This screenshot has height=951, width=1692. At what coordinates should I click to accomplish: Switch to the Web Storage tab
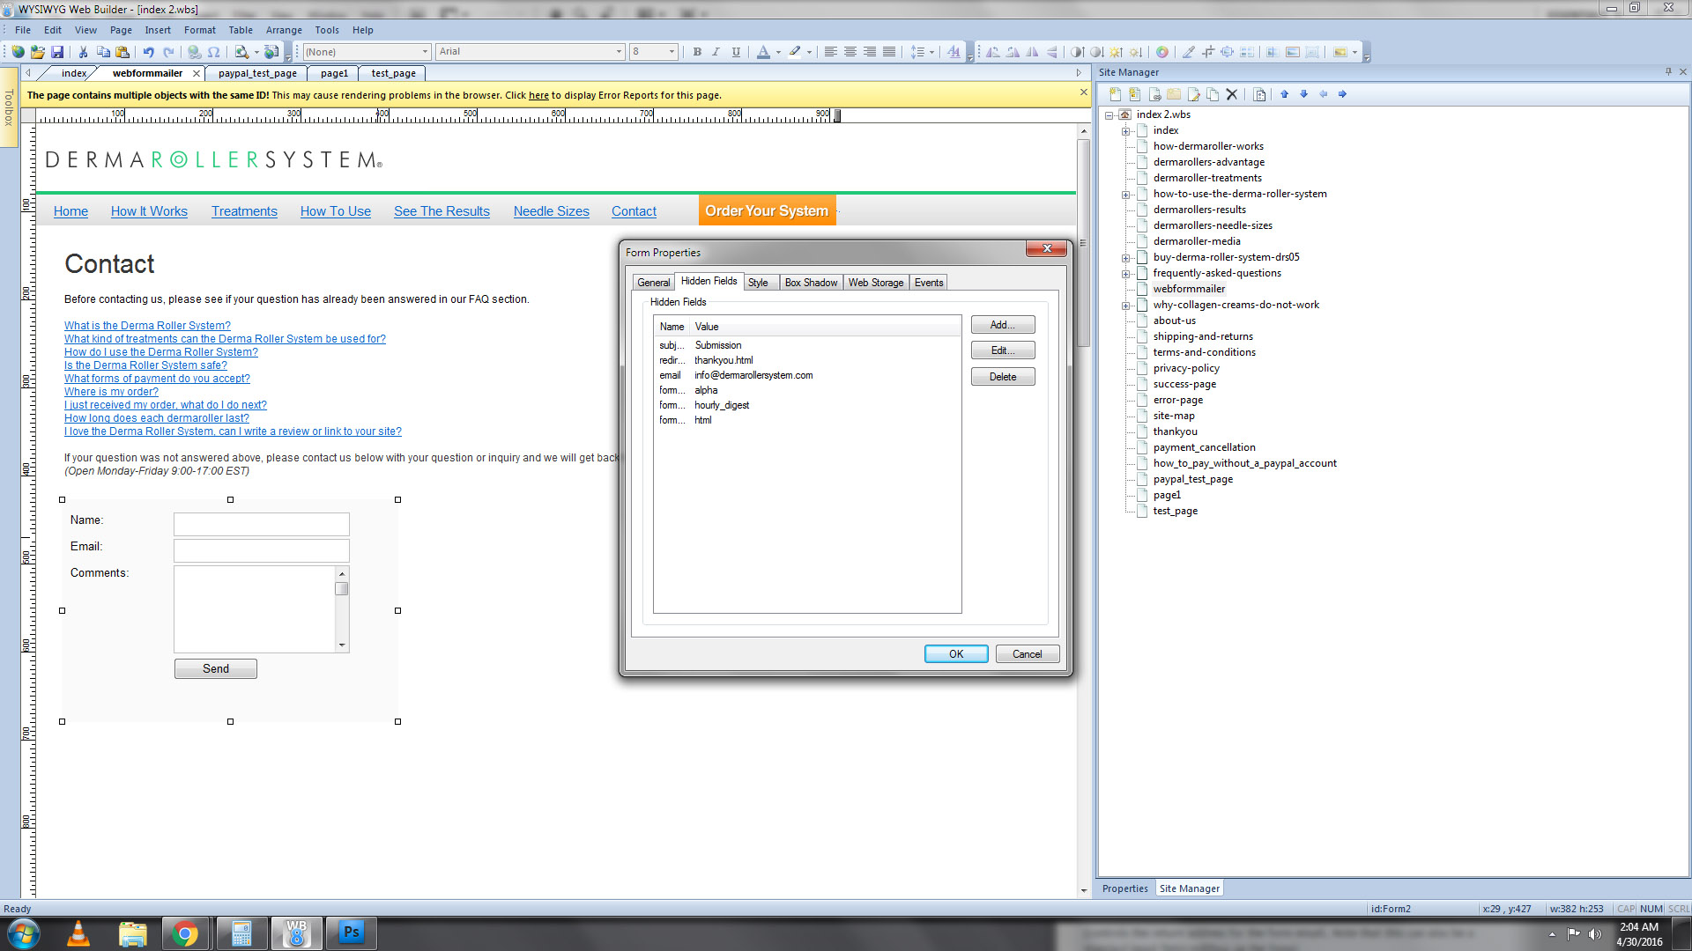click(875, 283)
